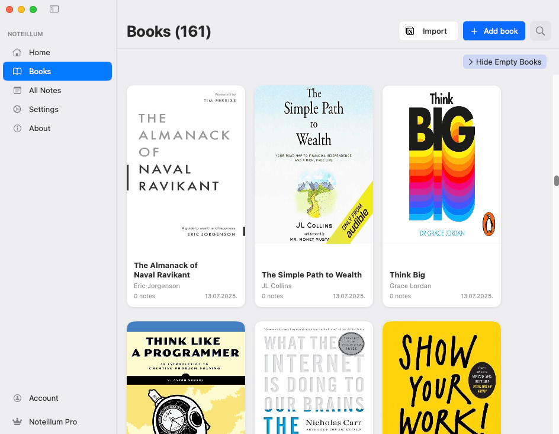Open All Notes section
This screenshot has height=434, width=559.
pos(57,90)
